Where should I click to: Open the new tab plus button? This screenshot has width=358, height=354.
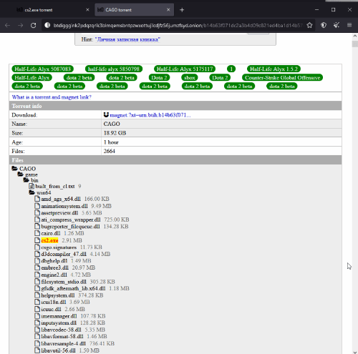(182, 10)
